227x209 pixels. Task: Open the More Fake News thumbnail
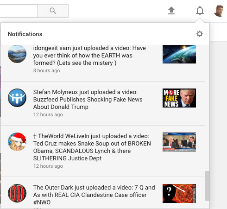(179, 98)
